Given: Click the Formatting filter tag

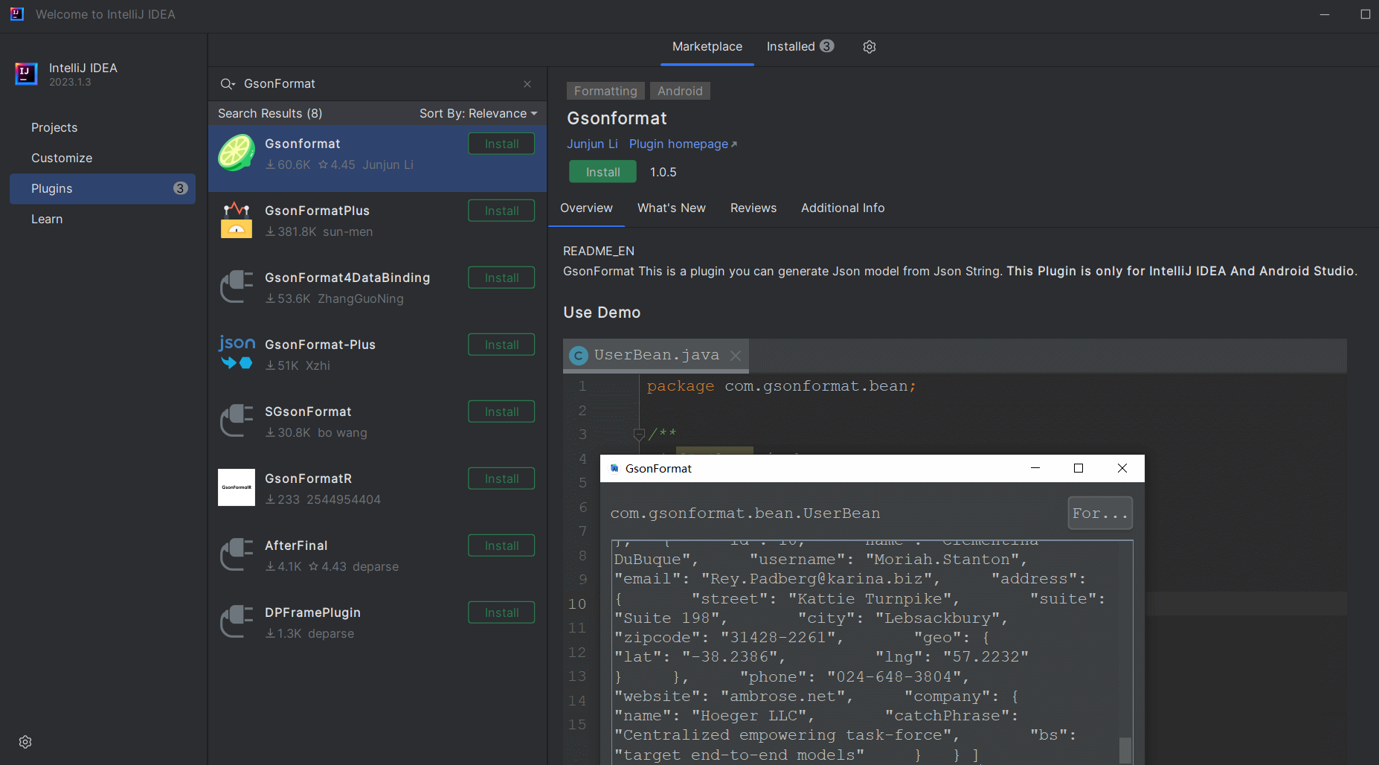Looking at the screenshot, I should pos(605,90).
